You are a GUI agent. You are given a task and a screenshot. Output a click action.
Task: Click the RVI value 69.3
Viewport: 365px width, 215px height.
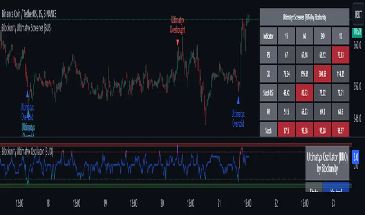pyautogui.click(x=322, y=112)
